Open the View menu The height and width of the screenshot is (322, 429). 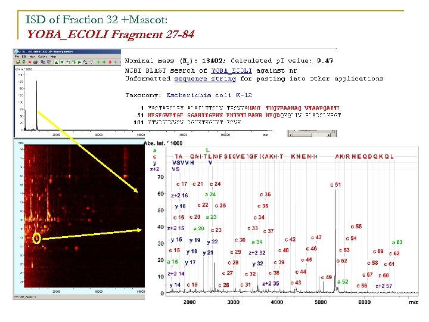tap(32, 57)
